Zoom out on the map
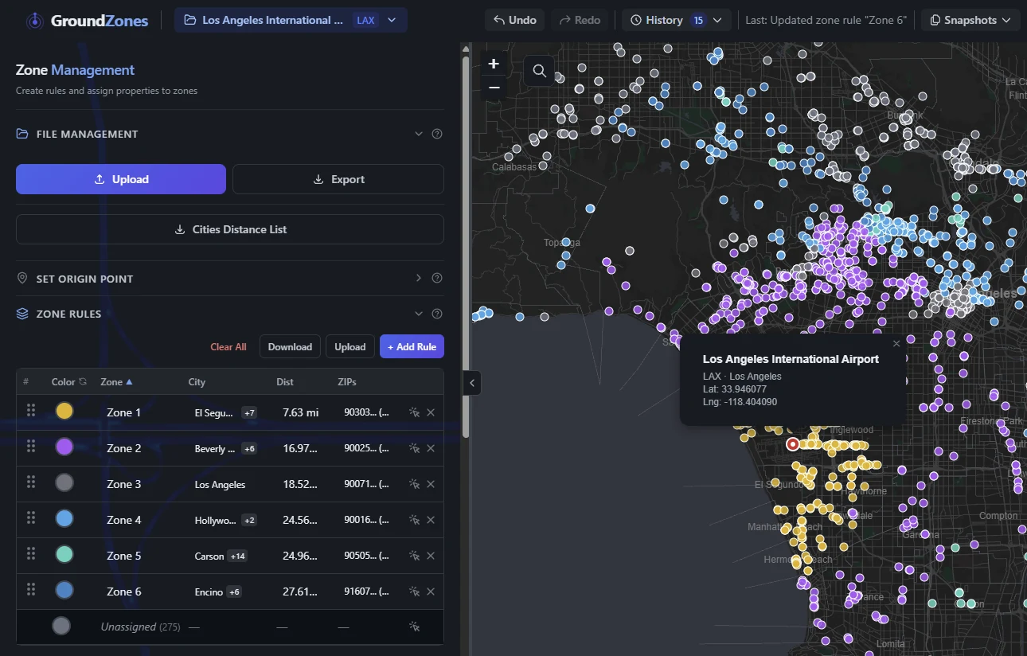1027x656 pixels. 494,87
